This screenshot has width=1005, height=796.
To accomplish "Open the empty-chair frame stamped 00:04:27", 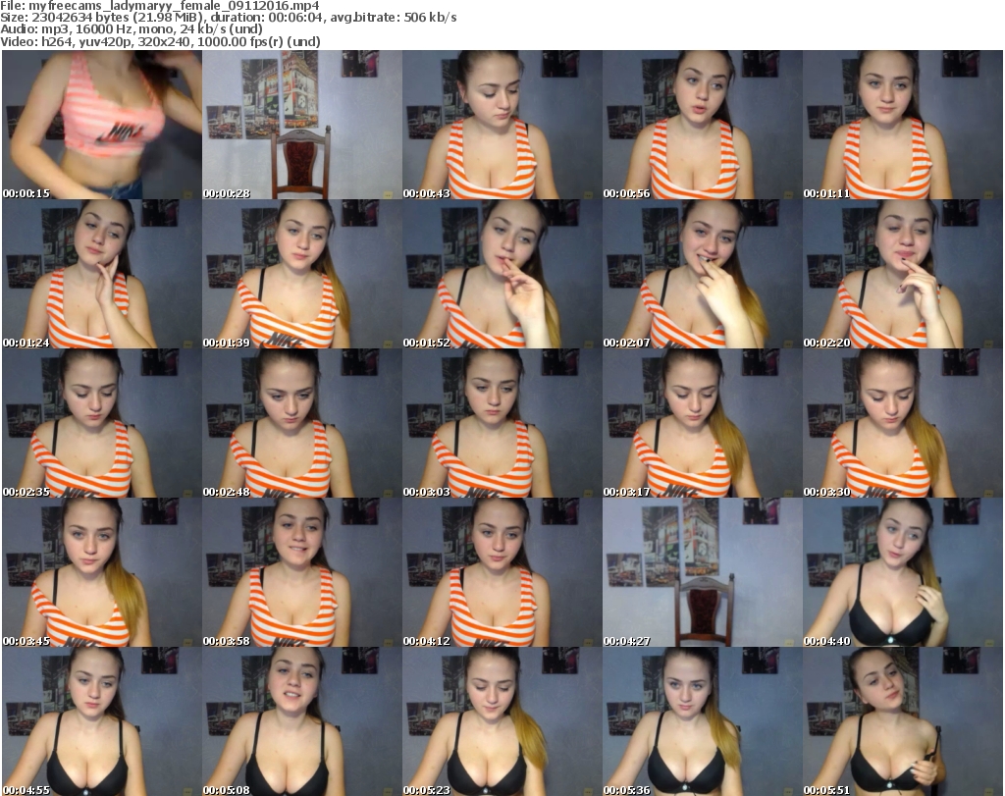I will [x=703, y=573].
